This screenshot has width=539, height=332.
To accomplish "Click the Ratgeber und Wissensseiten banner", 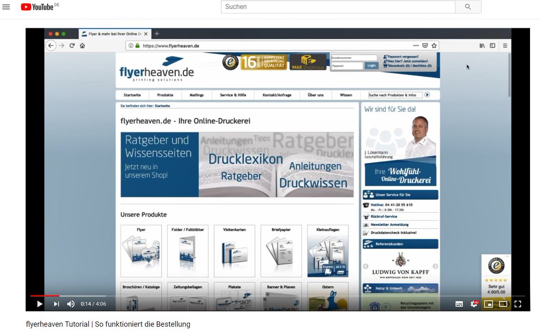I will pos(237,165).
